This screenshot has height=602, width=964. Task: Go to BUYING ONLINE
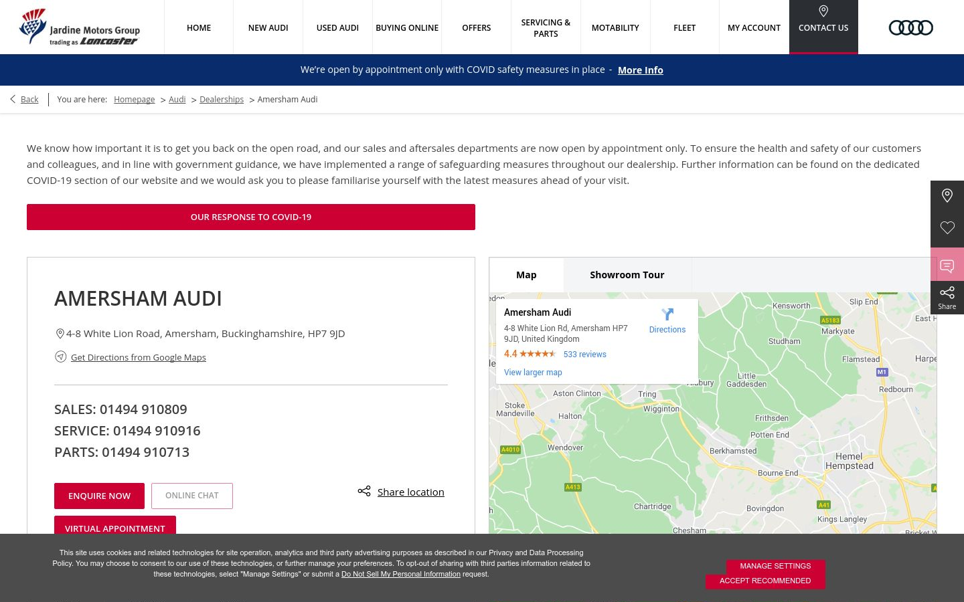click(407, 27)
